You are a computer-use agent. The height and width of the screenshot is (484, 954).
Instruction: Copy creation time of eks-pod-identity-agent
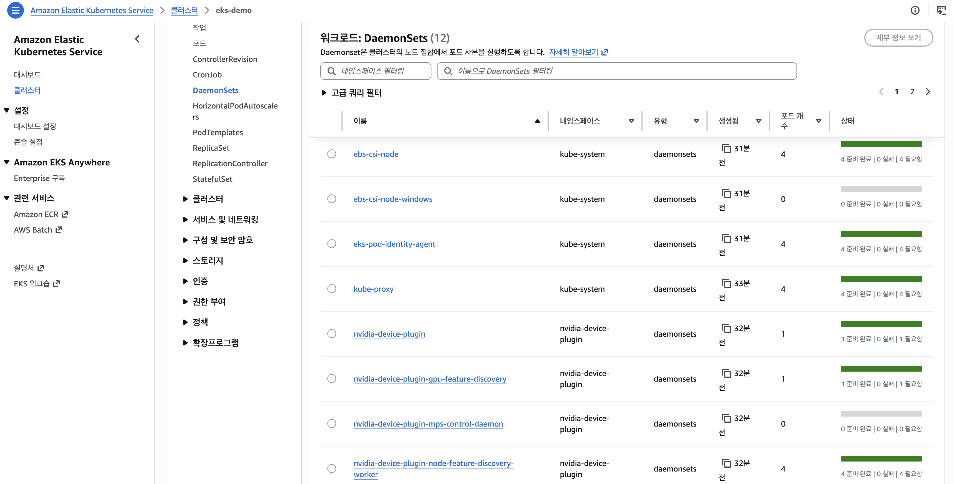726,238
